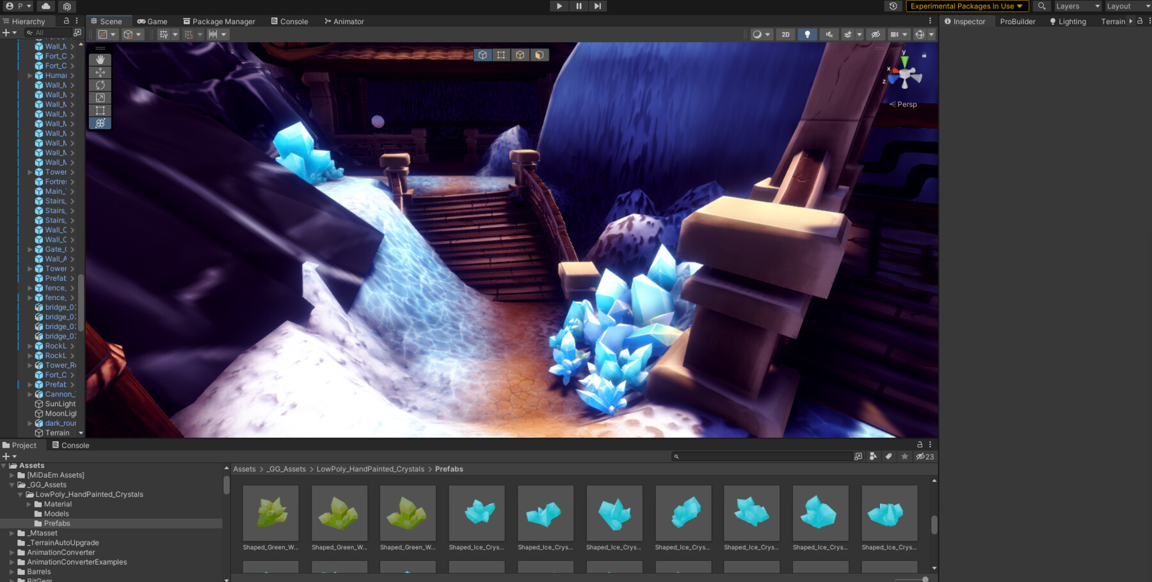Select the Hand tool in the Scene view
The height and width of the screenshot is (582, 1152).
100,58
